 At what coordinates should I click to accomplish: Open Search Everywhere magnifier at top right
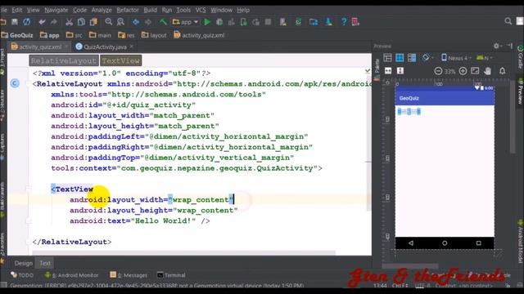tap(508, 22)
